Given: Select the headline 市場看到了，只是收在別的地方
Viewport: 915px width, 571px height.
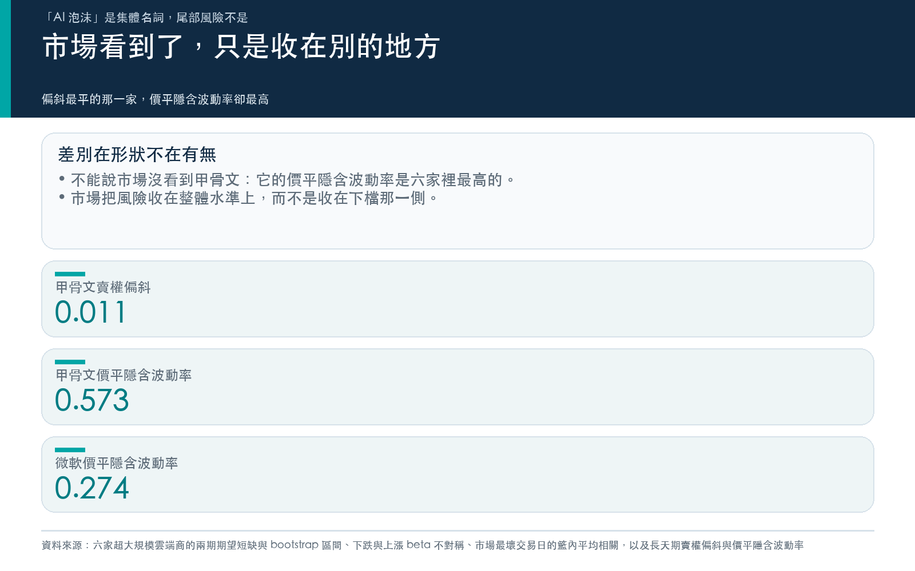Looking at the screenshot, I should pyautogui.click(x=241, y=47).
